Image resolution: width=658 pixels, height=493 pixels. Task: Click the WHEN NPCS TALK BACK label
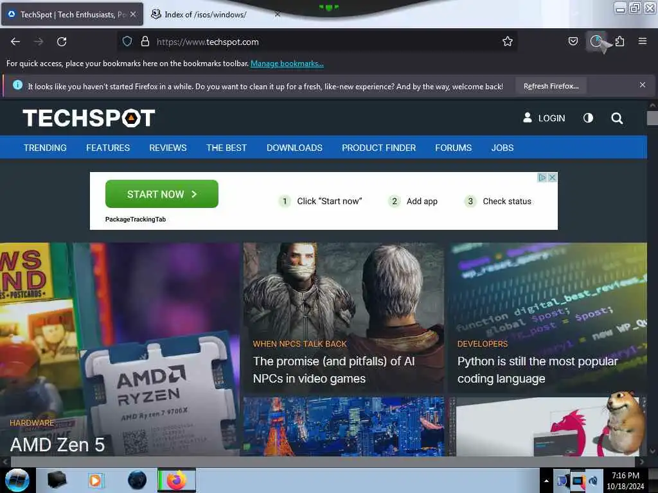coord(299,344)
